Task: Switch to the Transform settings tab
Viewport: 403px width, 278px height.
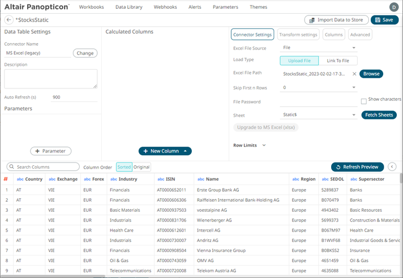Action: coord(298,34)
